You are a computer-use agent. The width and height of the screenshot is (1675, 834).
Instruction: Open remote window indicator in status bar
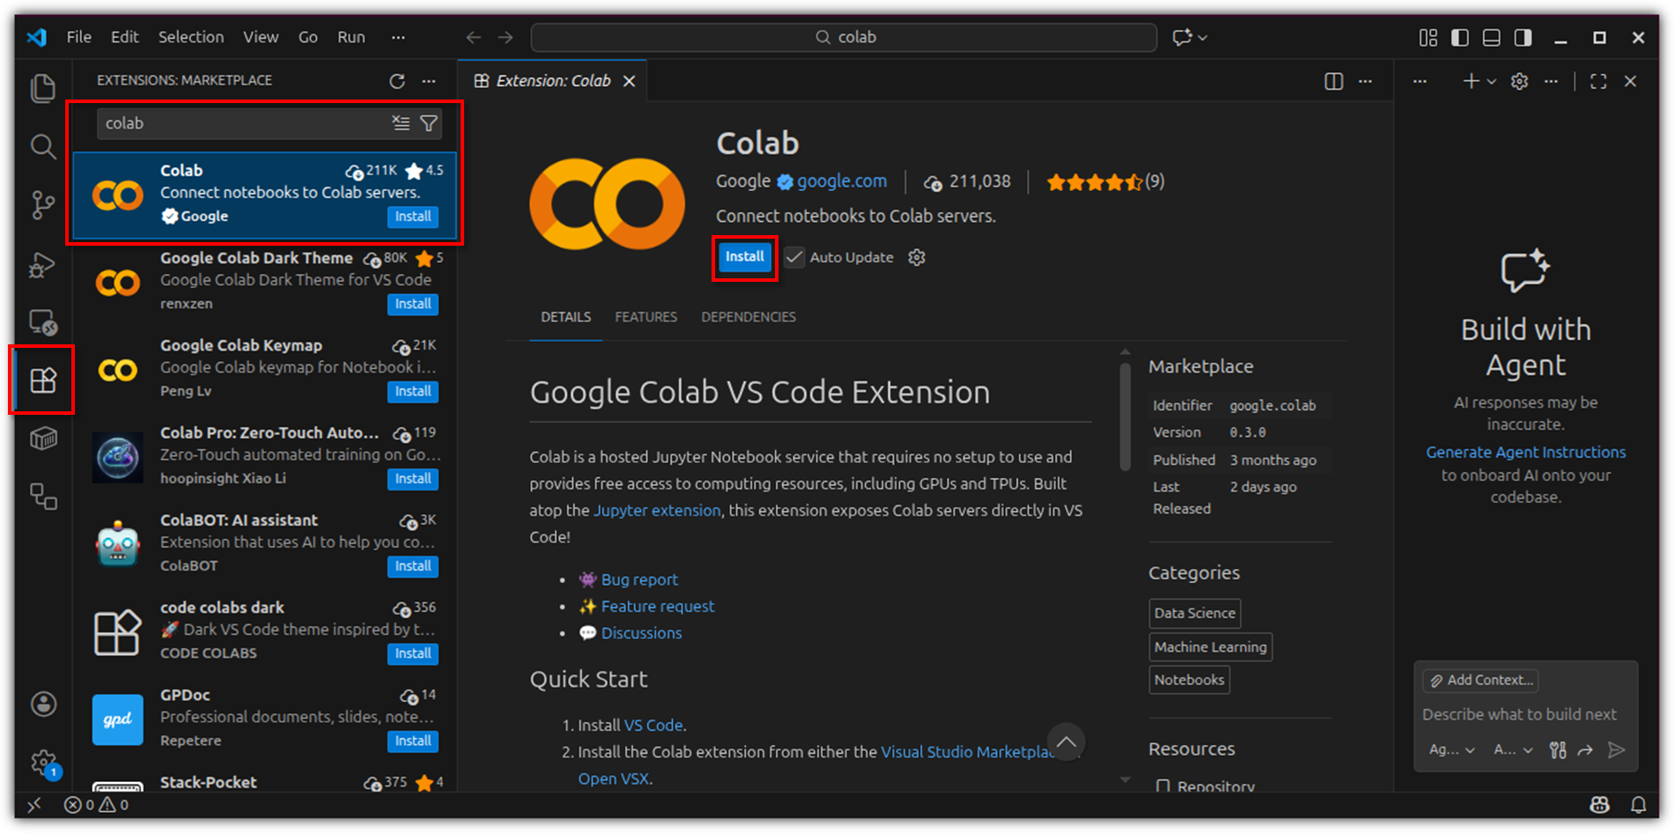(34, 805)
